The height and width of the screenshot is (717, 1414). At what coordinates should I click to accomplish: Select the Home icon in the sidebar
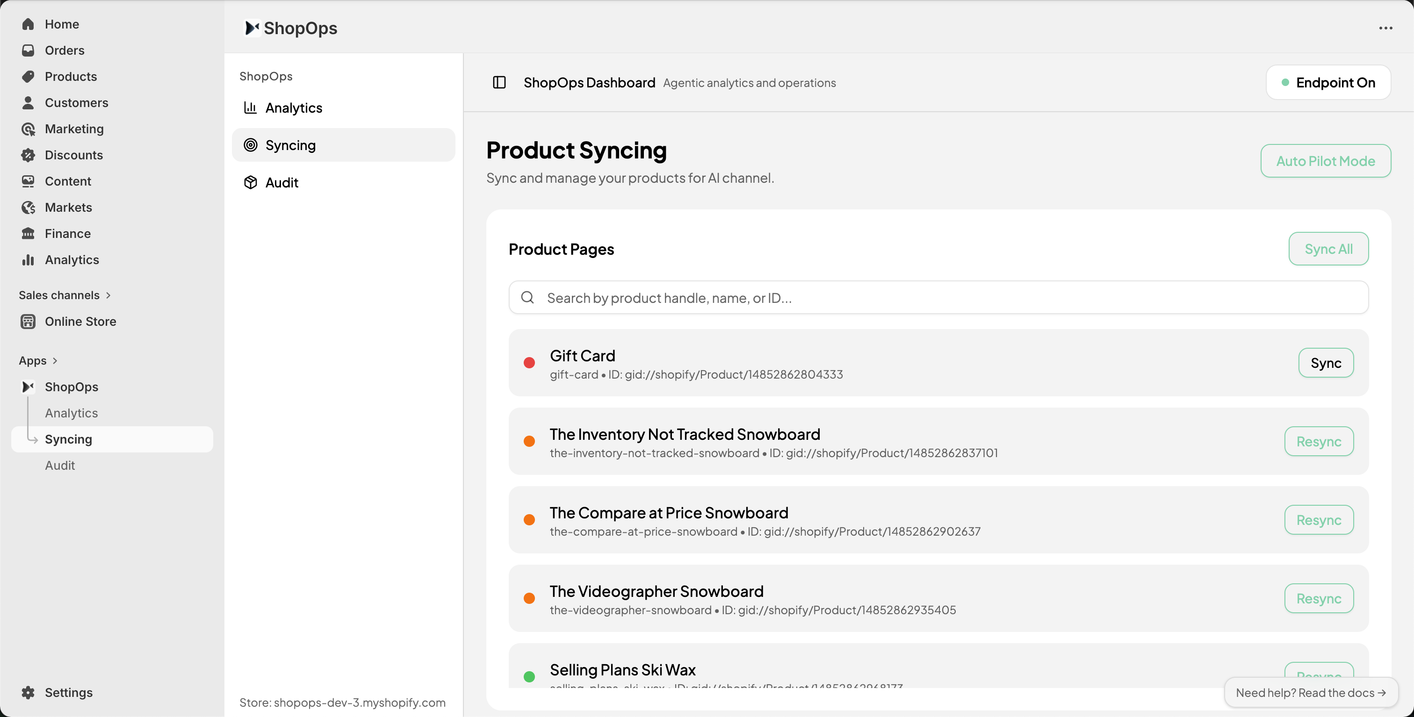pyautogui.click(x=28, y=23)
